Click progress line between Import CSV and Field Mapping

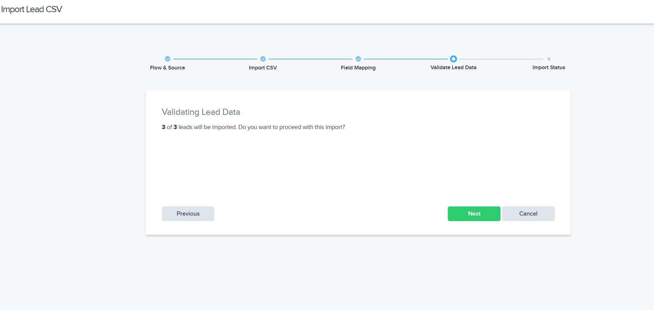310,59
